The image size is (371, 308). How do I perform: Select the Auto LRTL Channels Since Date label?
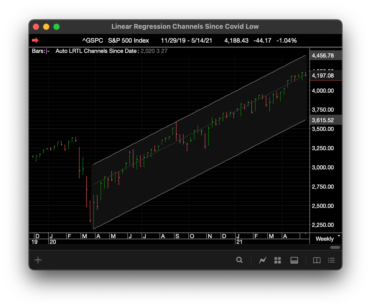coord(97,51)
